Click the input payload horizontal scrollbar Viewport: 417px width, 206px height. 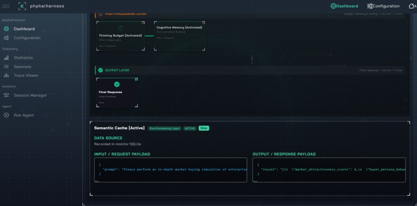point(97,181)
